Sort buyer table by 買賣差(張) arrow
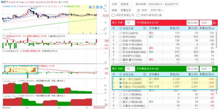218x109 pixels. tap(213, 28)
